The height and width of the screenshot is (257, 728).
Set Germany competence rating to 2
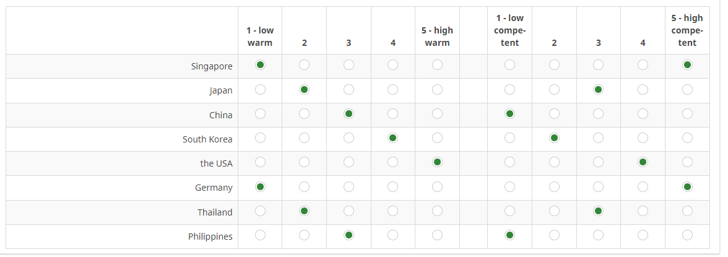tap(554, 186)
